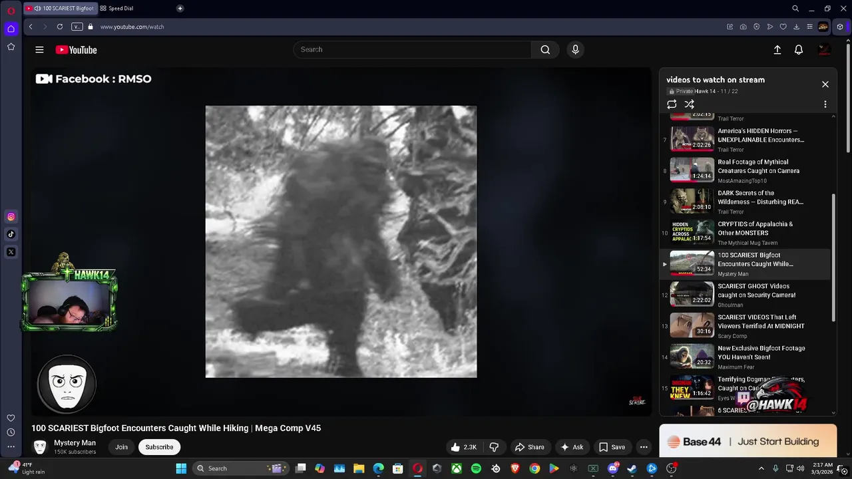Play SCARIEST GHOST Videos thumbnail
This screenshot has width=852, height=479.
click(x=692, y=294)
